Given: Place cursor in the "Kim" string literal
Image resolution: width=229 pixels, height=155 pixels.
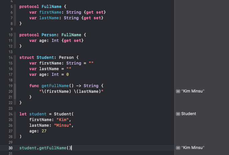Looking at the screenshot, I should [64, 120].
